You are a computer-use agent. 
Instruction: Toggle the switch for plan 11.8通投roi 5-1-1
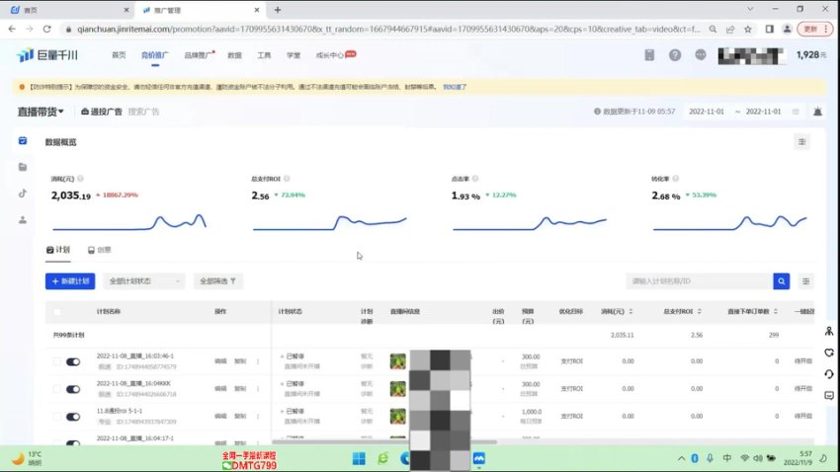tap(73, 414)
